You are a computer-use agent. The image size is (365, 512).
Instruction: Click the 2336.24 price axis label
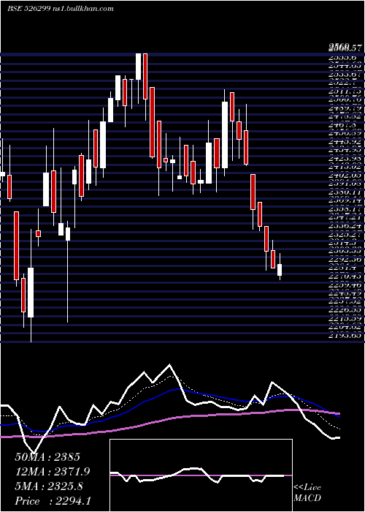(x=345, y=226)
